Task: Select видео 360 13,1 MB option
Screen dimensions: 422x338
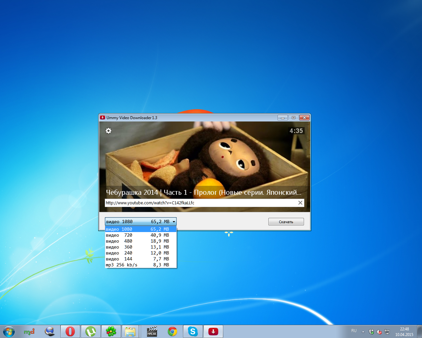Action: point(141,247)
